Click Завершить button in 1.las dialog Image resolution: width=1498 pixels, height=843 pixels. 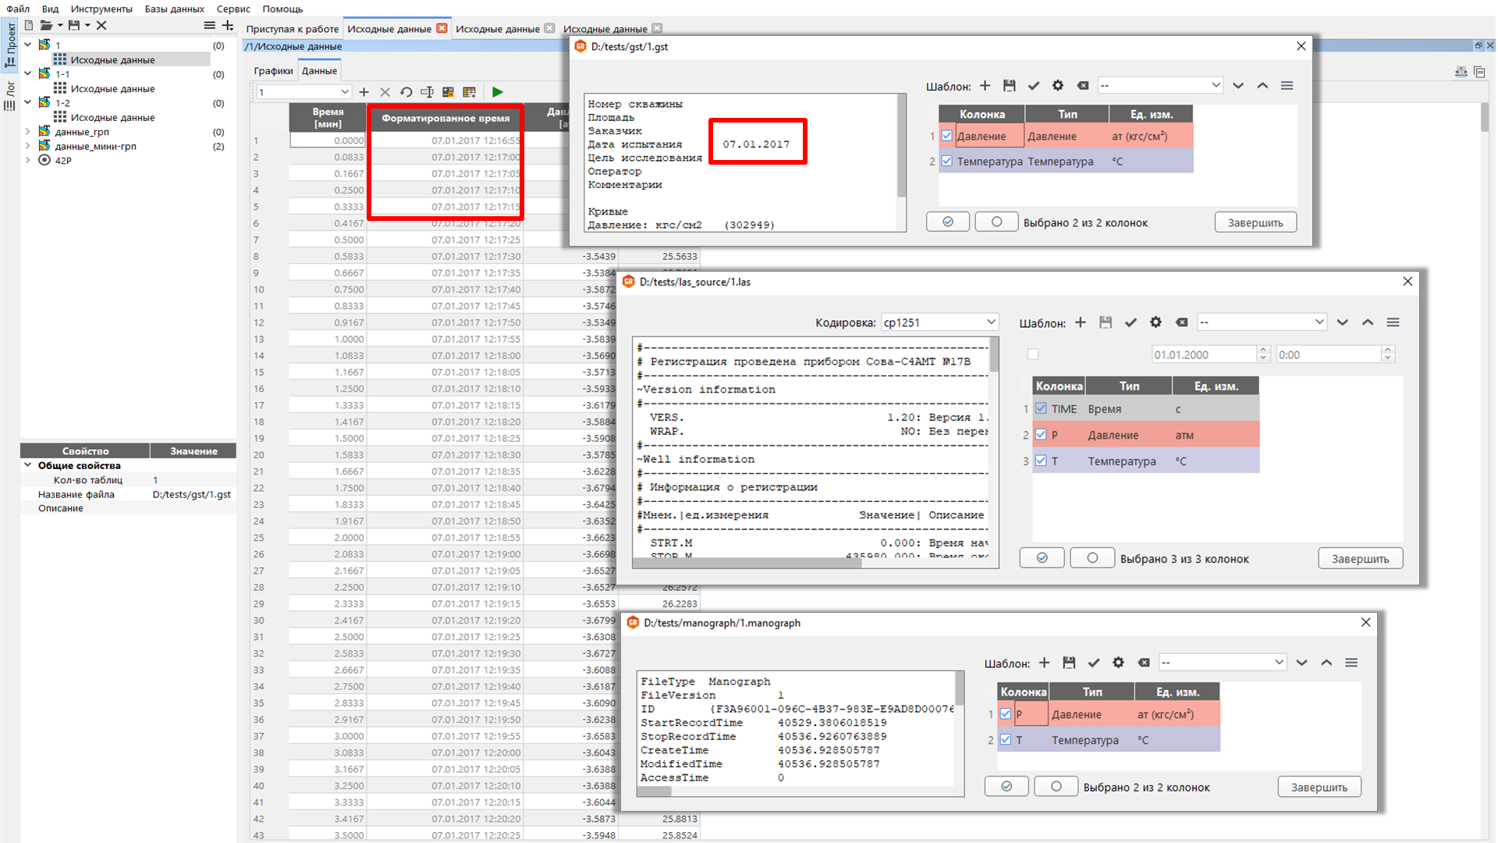(1360, 559)
